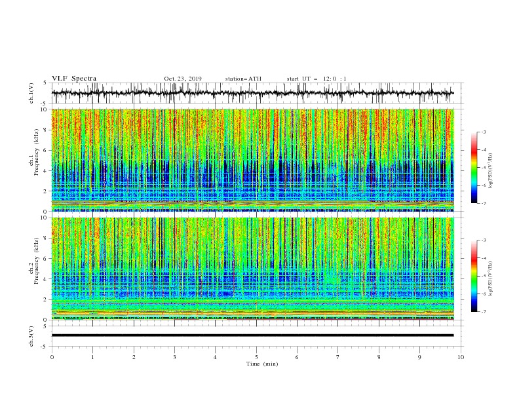Click the "8" minute tick on time axis
Image resolution: width=519 pixels, height=401 pixels.
click(x=379, y=357)
